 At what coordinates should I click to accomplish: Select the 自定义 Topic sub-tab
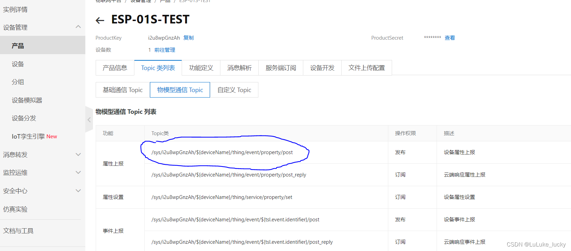coord(234,90)
